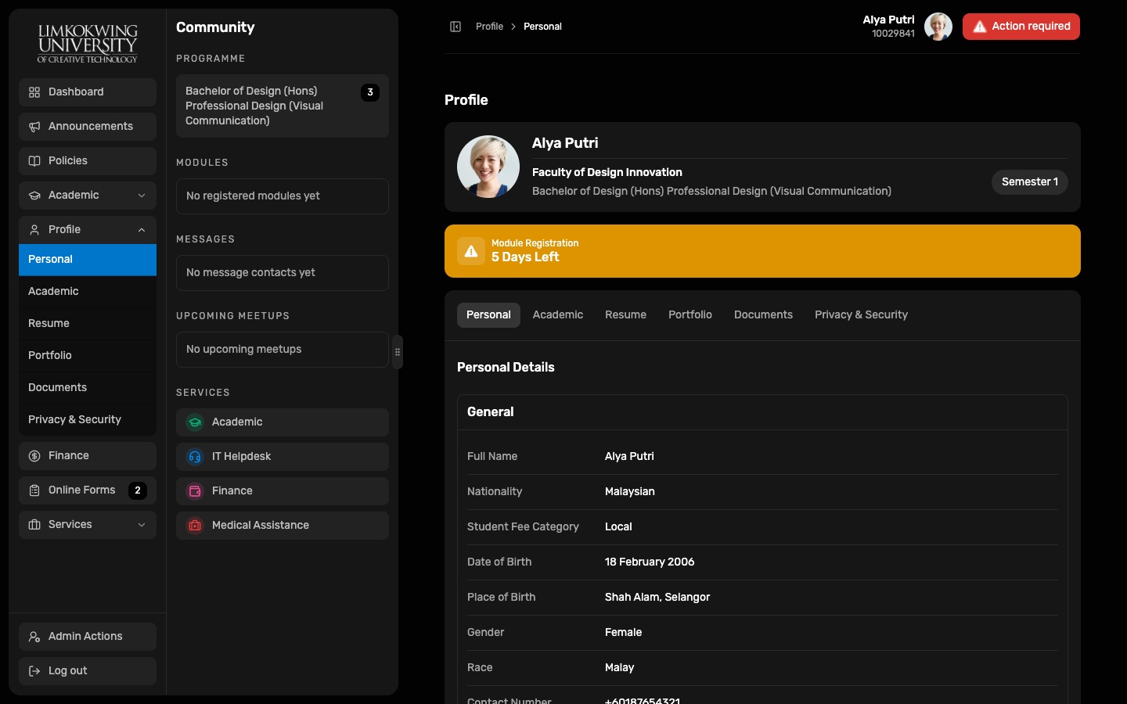This screenshot has height=704, width=1127.
Task: Select Documents in Profile submenu
Action: pyautogui.click(x=88, y=388)
